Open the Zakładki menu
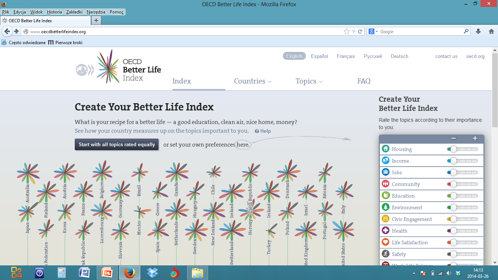Viewport: 498px width, 280px height. (x=74, y=12)
